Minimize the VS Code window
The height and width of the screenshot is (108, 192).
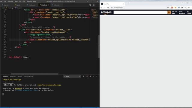[x=88, y=1]
